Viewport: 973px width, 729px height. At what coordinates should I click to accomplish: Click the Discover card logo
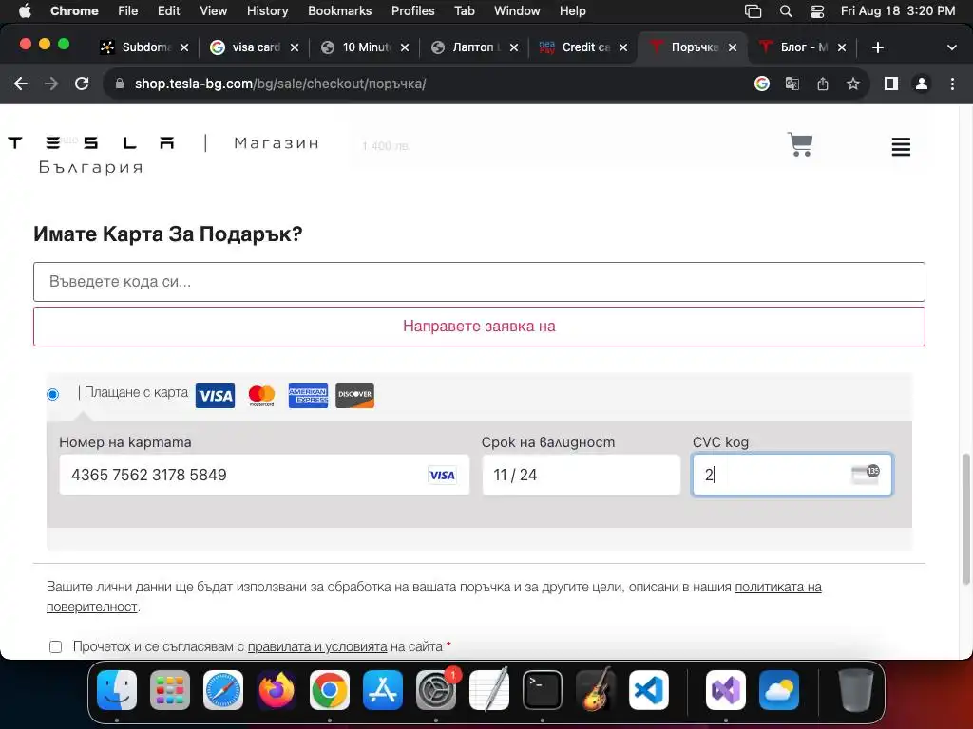[354, 396]
